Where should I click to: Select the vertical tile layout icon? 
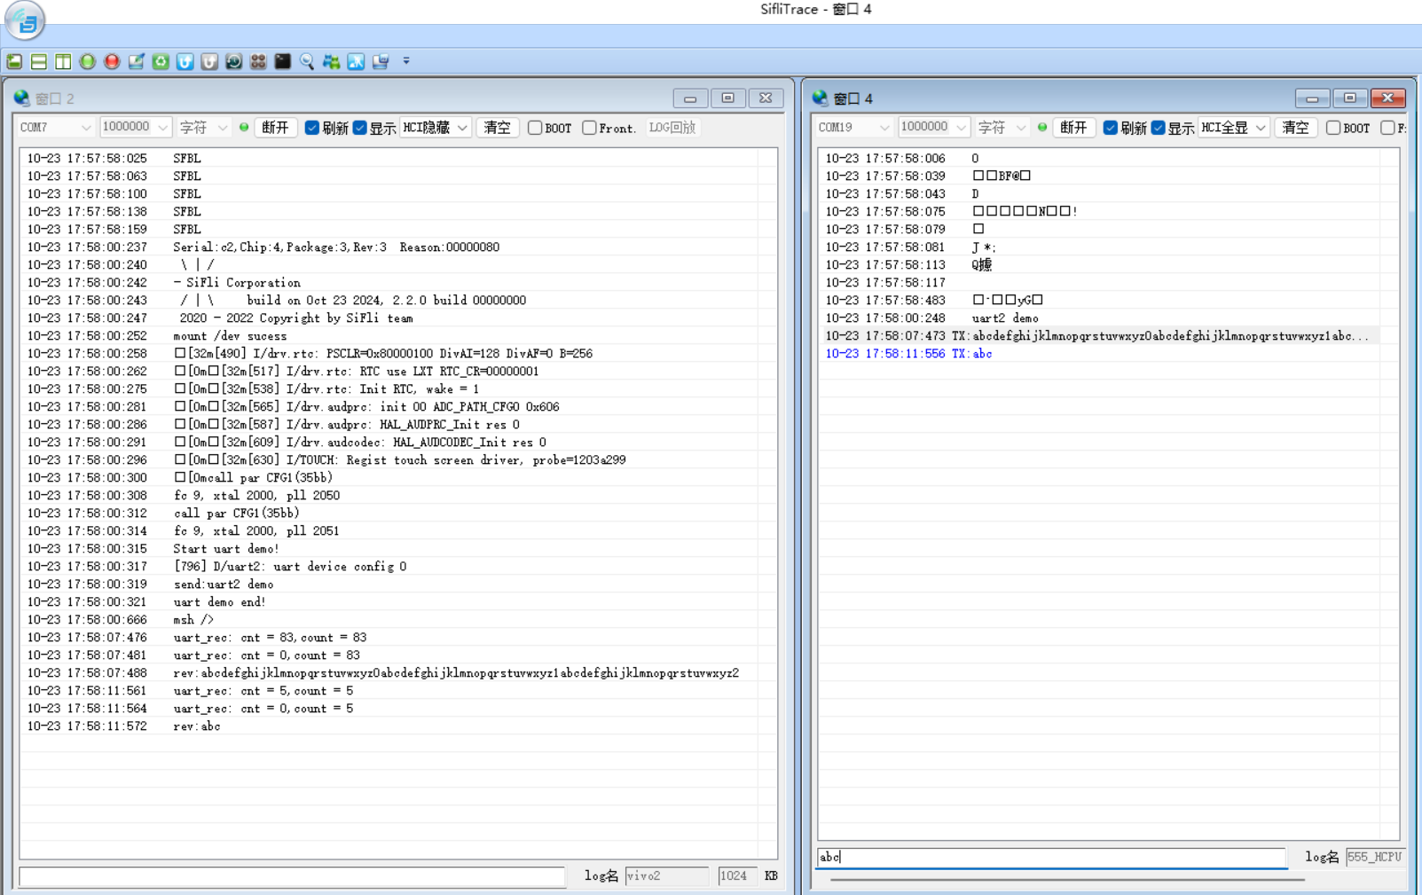click(x=63, y=61)
